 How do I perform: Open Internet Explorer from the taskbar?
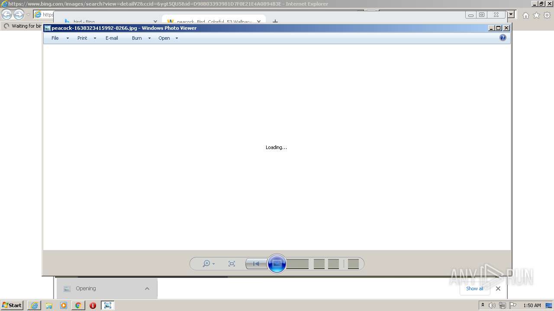pyautogui.click(x=34, y=305)
